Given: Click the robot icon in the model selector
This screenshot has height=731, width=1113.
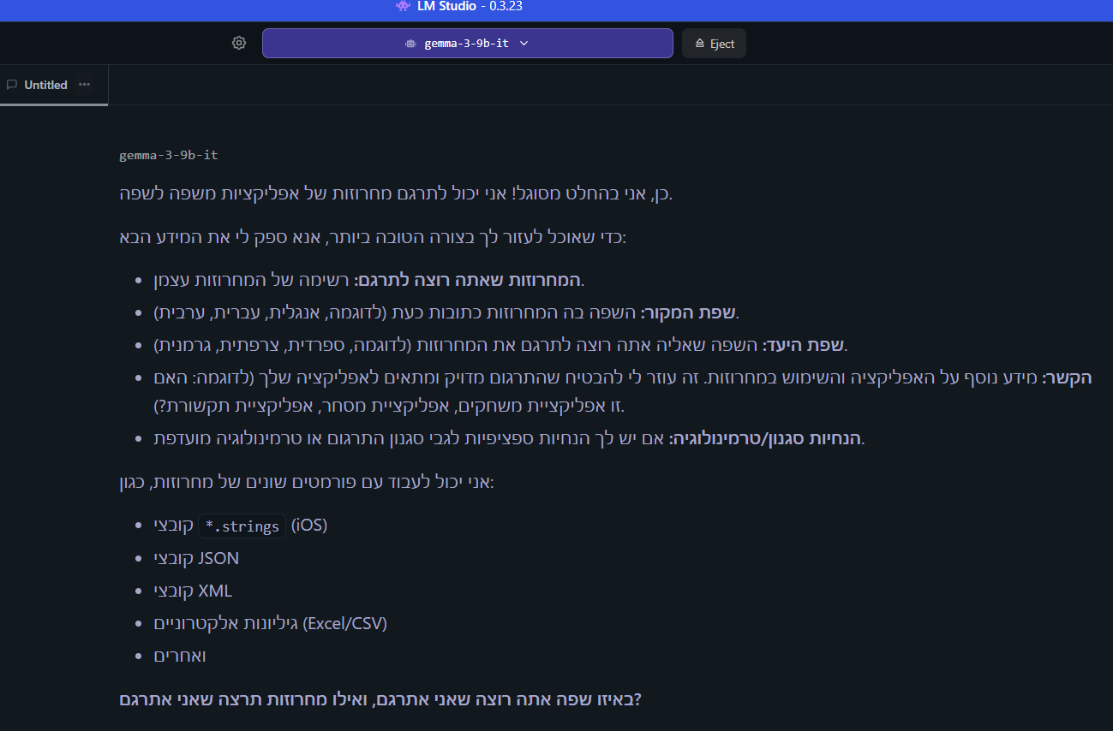Looking at the screenshot, I should pyautogui.click(x=410, y=44).
